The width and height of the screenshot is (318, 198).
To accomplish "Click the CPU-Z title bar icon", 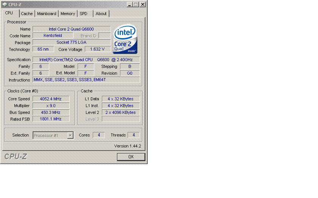I will point(5,4).
